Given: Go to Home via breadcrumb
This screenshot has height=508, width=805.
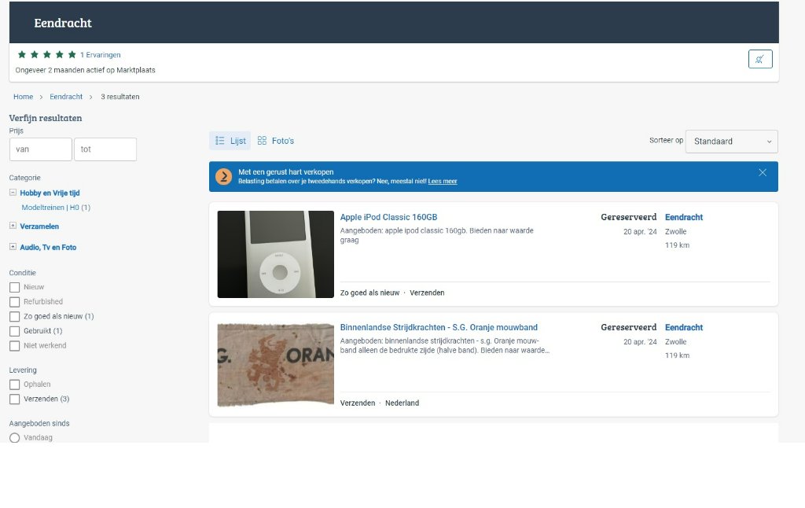Looking at the screenshot, I should click(23, 97).
